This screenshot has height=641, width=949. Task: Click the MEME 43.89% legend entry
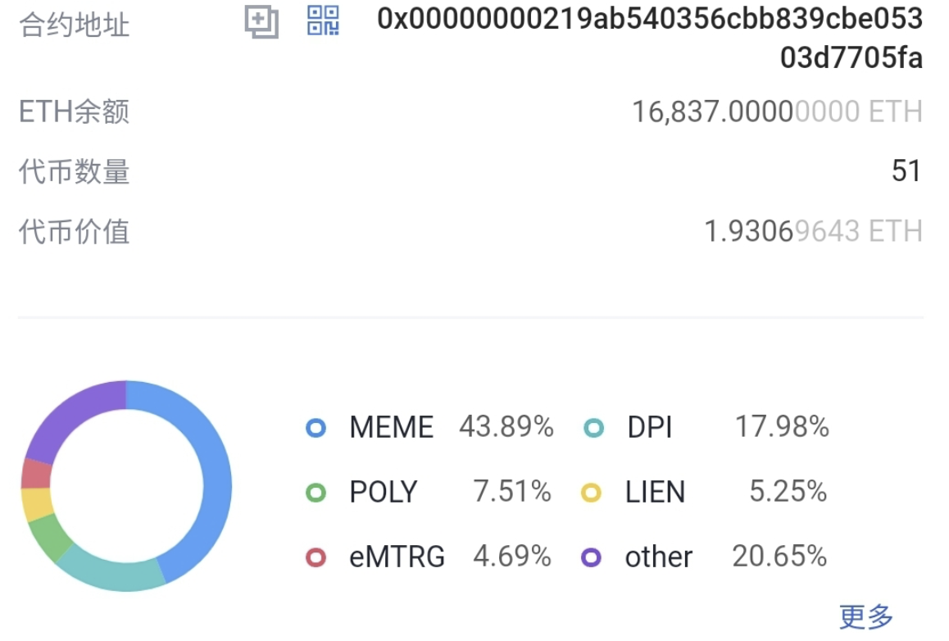tap(429, 427)
